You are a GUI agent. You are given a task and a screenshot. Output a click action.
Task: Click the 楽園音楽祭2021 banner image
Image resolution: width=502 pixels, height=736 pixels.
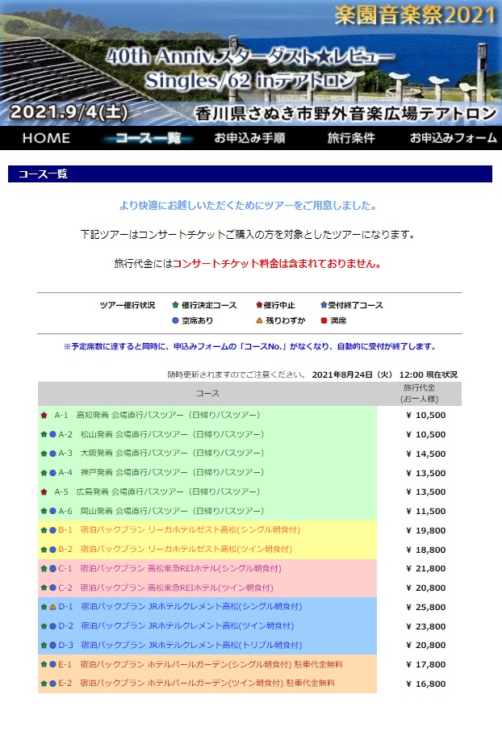(251, 63)
